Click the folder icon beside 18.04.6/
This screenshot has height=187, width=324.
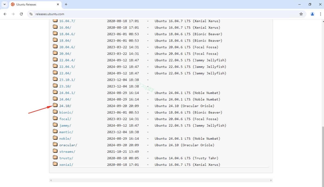55,33
